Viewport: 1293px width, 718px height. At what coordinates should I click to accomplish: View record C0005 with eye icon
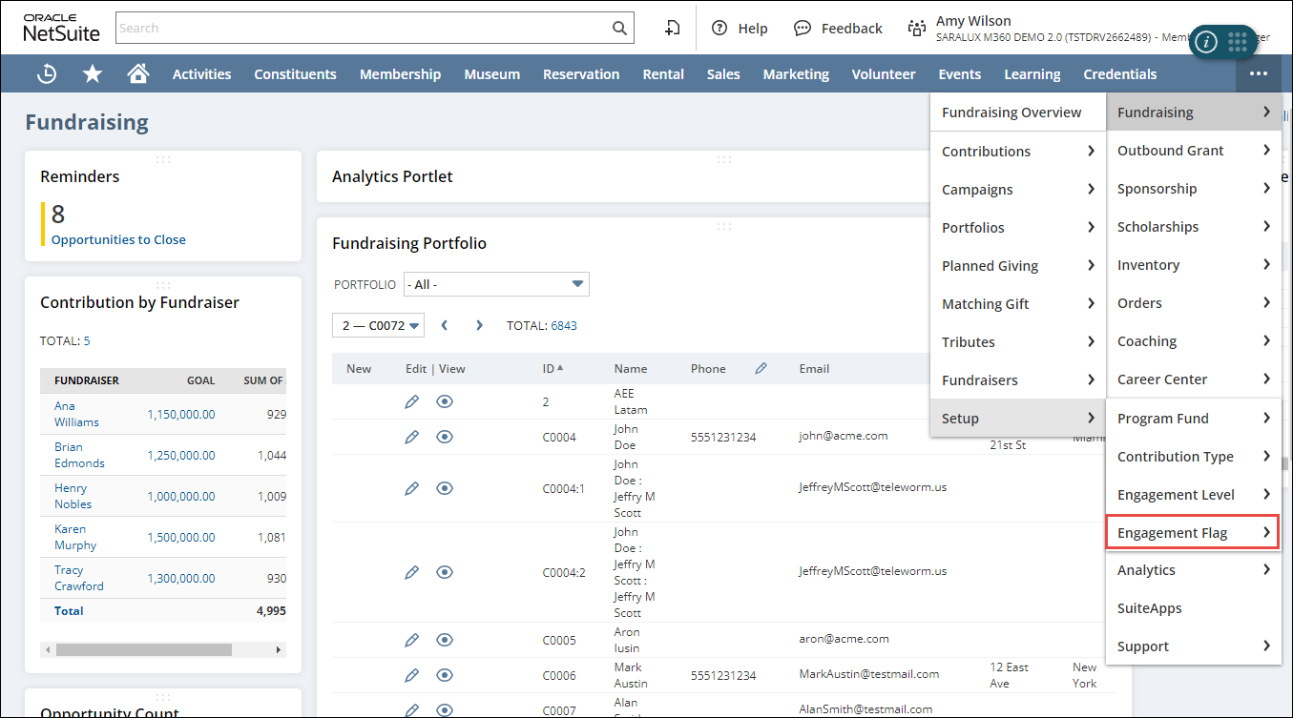(x=444, y=640)
